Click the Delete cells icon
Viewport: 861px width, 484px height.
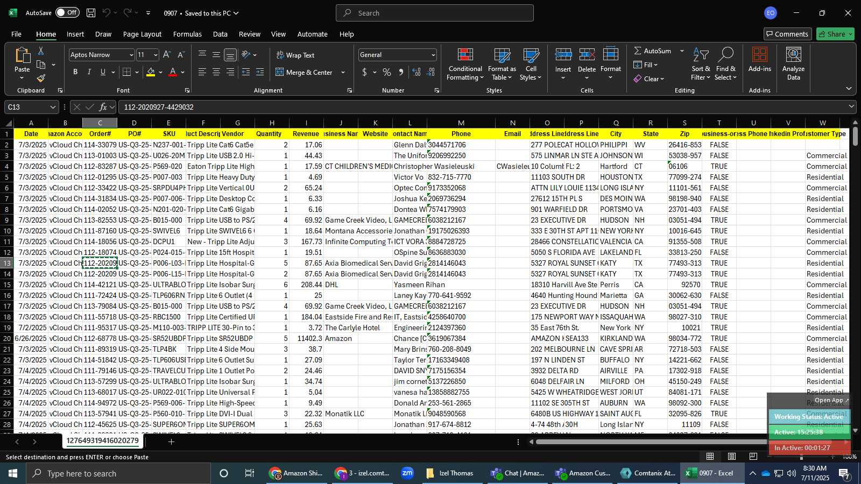coord(587,55)
